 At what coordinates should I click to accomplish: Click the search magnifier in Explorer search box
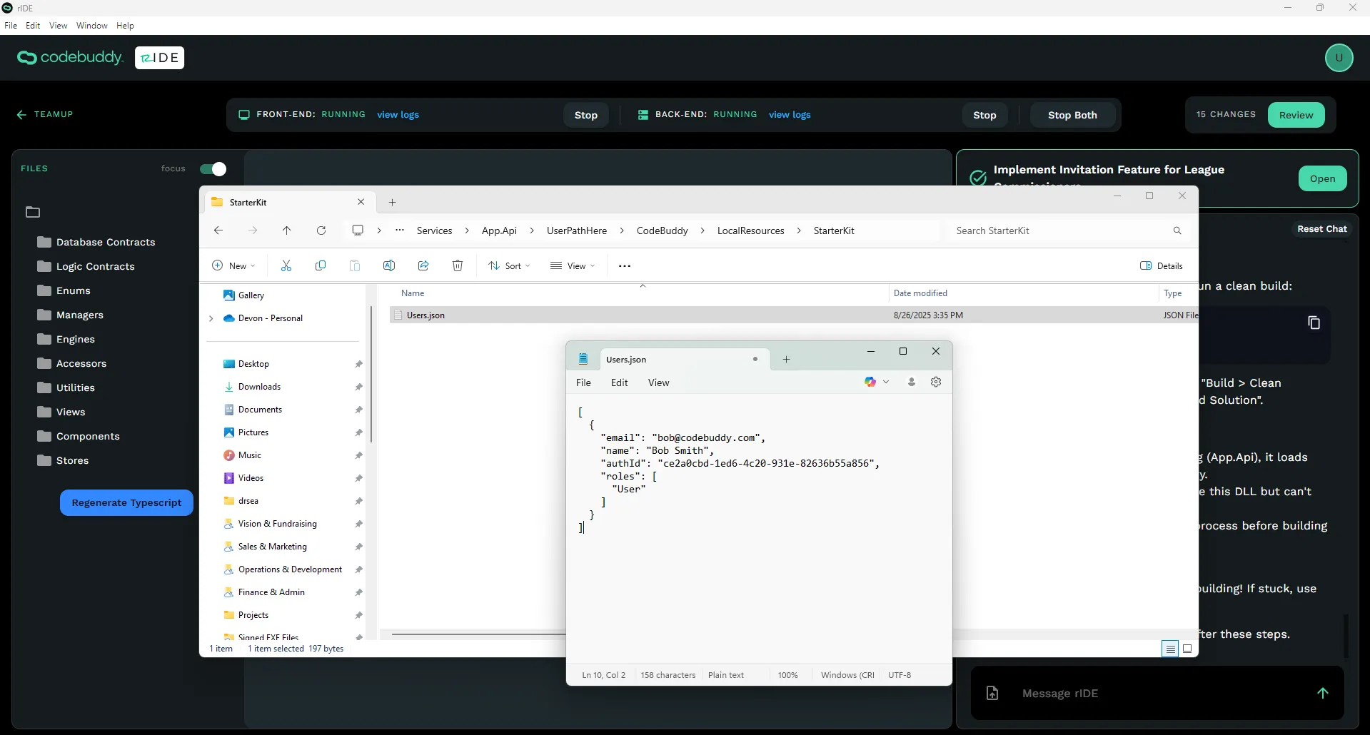[x=1177, y=230]
